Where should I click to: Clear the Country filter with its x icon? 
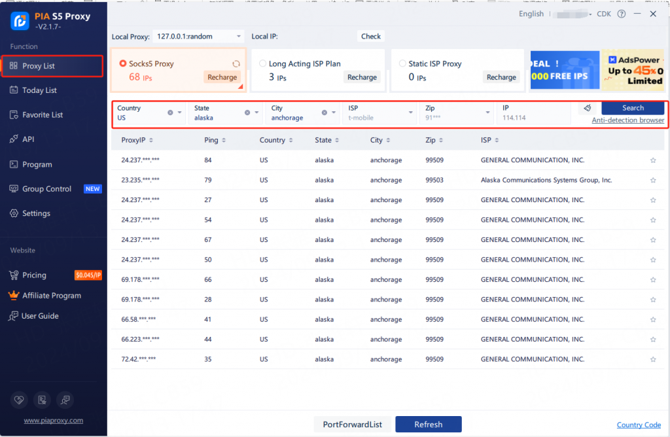point(169,114)
